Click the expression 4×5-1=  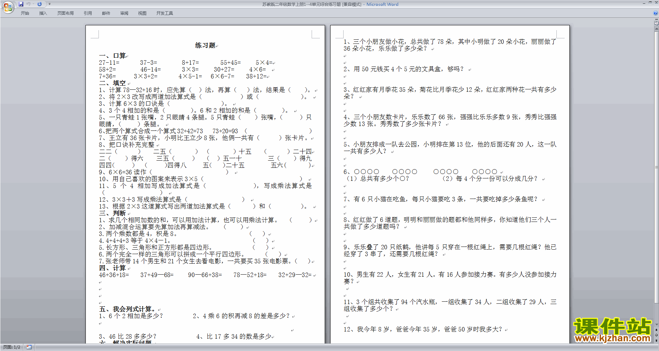[190, 76]
